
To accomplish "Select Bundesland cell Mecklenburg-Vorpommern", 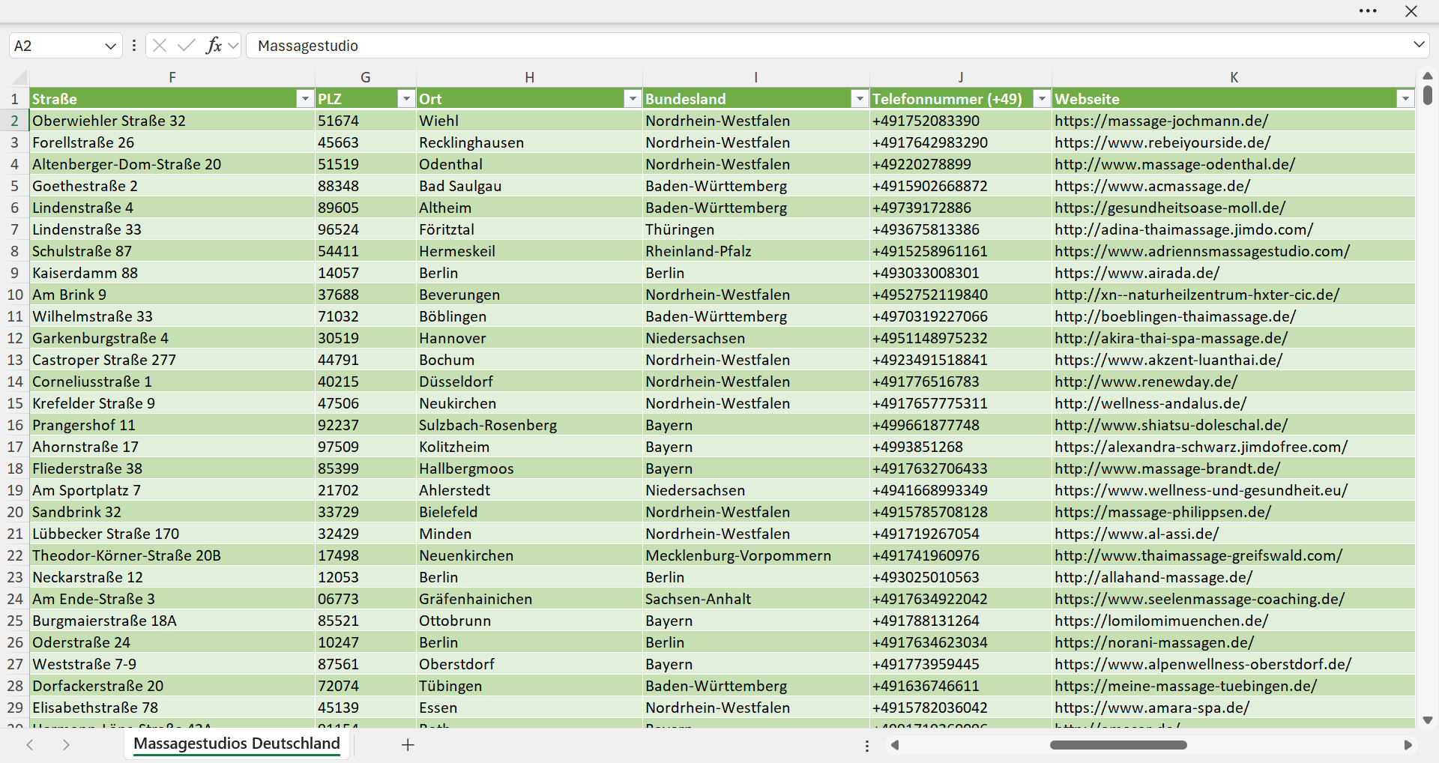I will [756, 555].
